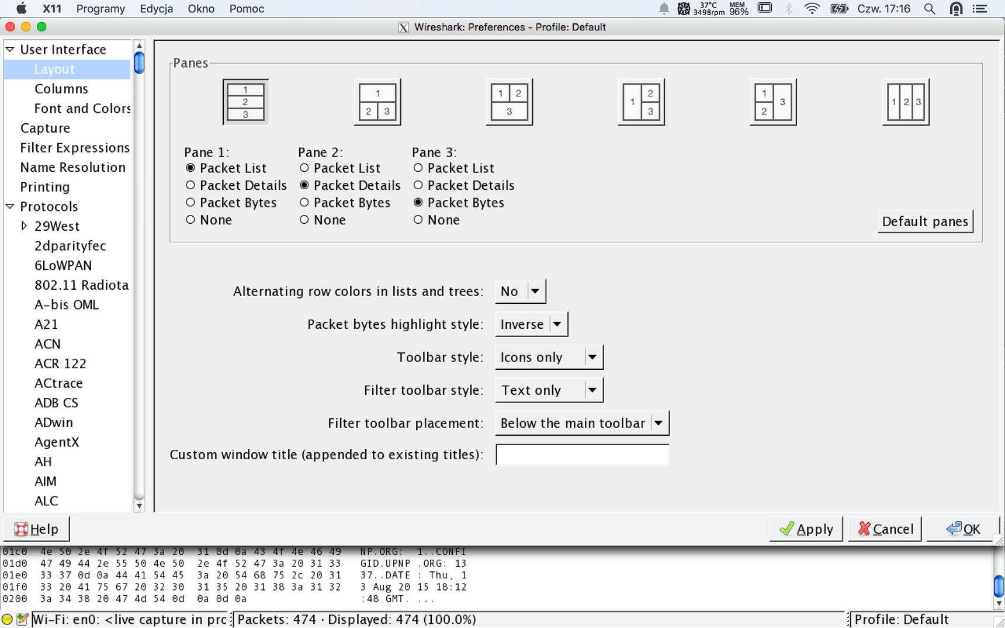Select Columns in preferences tree
Viewport: 1005px width, 628px height.
61,89
